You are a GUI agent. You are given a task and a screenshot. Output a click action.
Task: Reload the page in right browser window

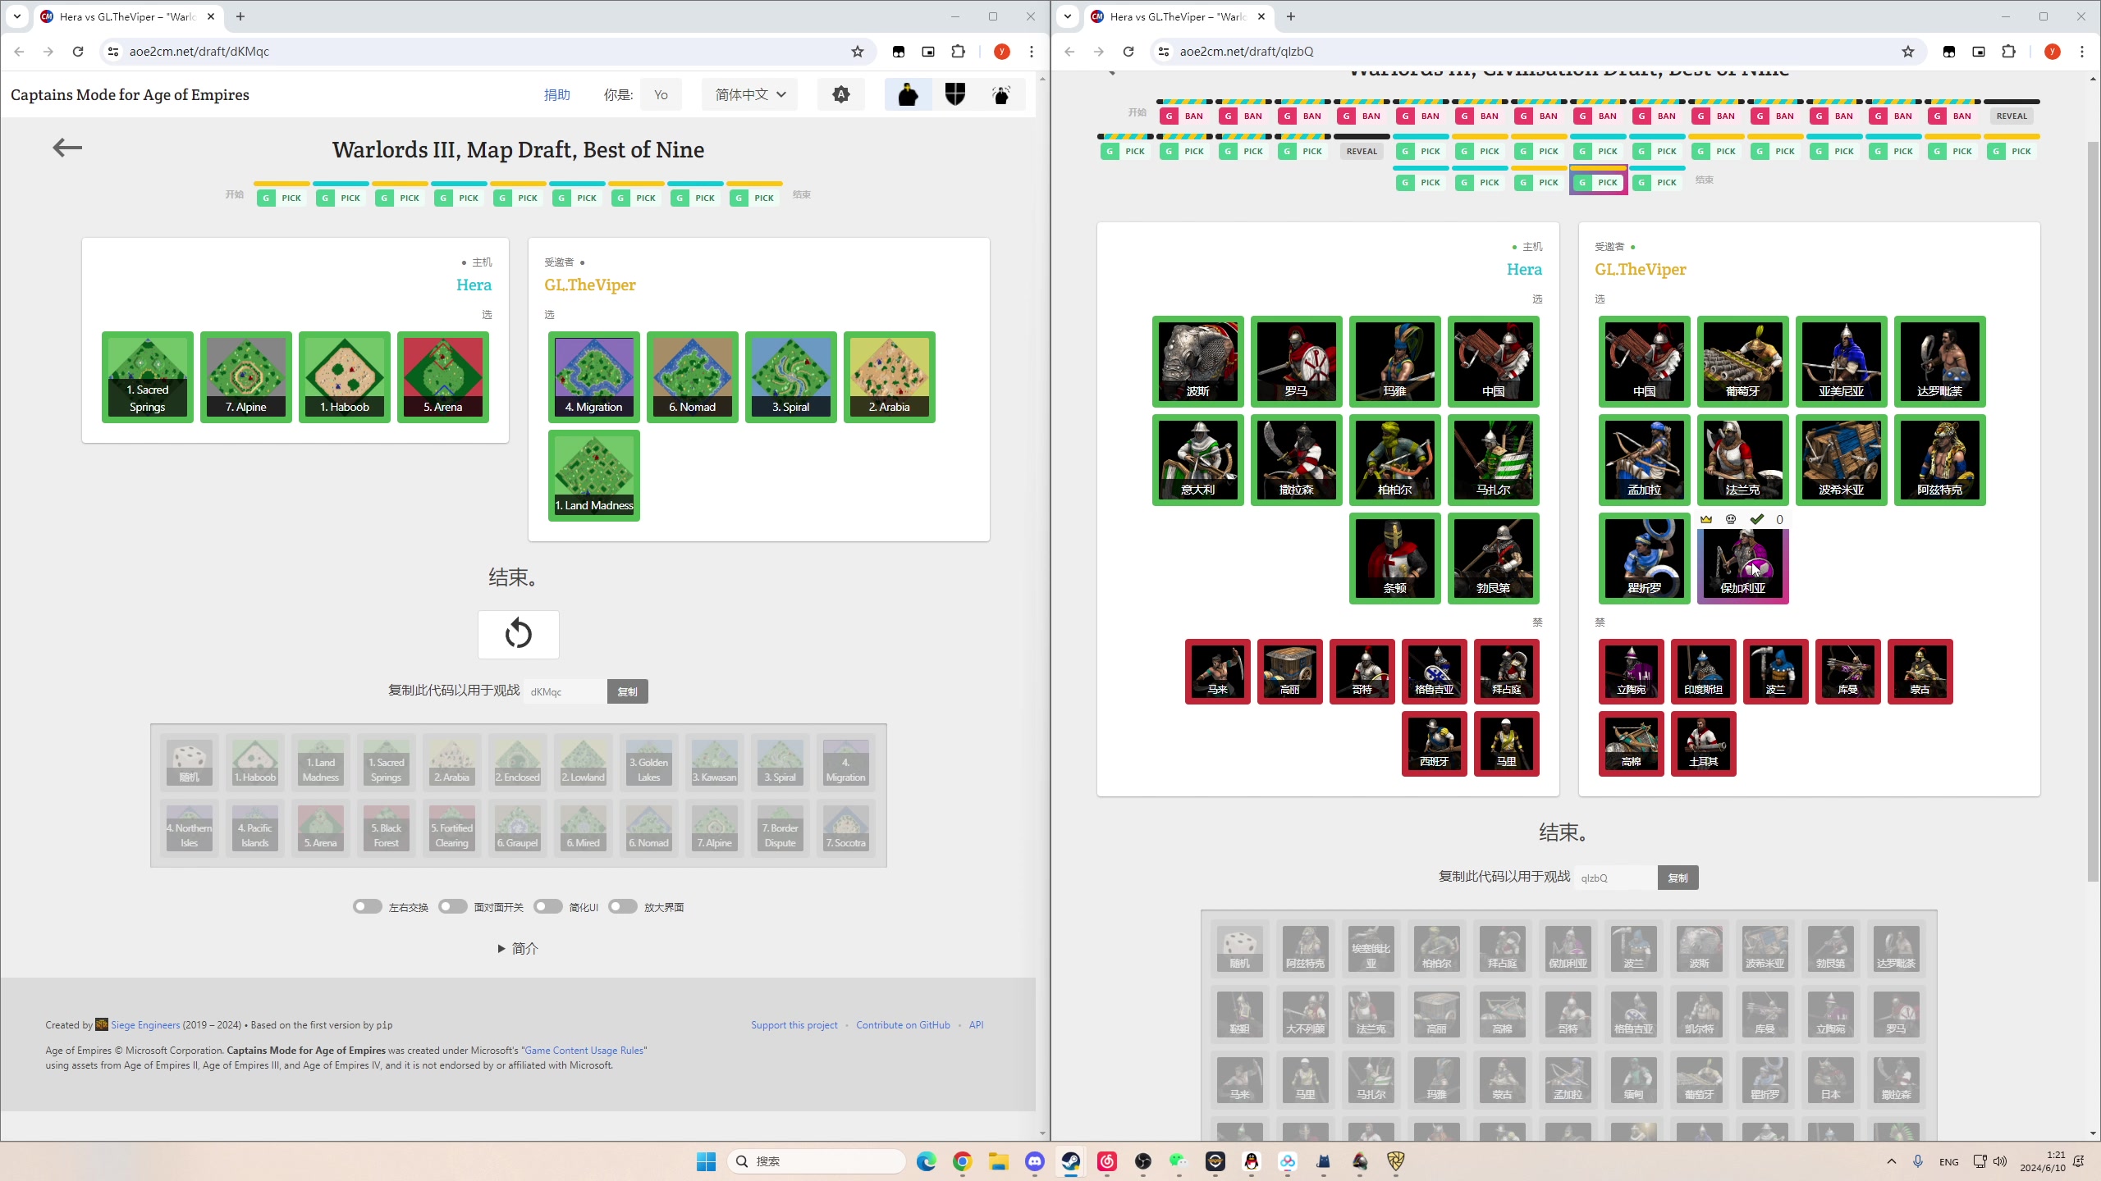(x=1128, y=52)
